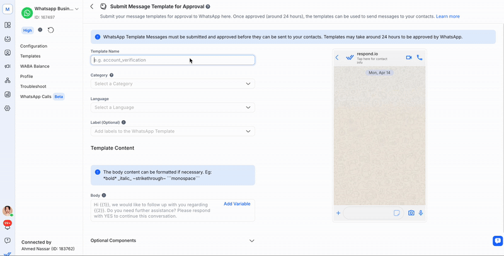504x256 pixels.
Task: Click the Template Name input field
Action: 173,60
